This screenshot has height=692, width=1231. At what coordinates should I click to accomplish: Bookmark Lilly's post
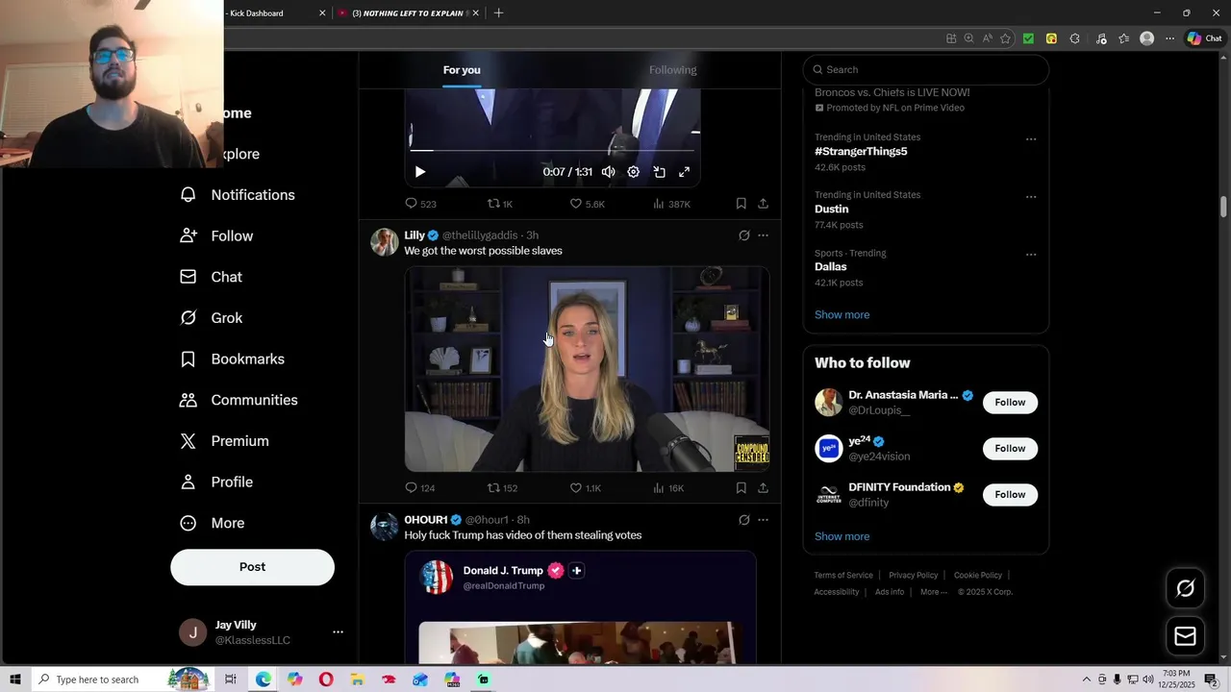pos(741,488)
